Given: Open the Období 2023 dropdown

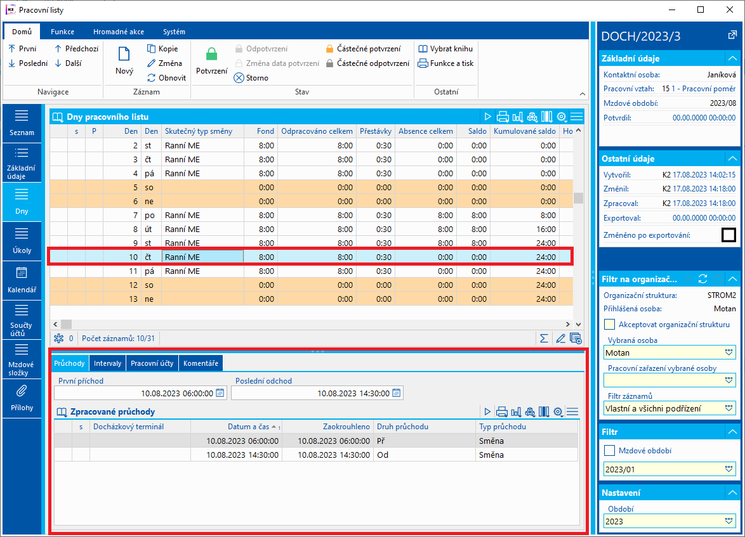Looking at the screenshot, I should point(729,521).
